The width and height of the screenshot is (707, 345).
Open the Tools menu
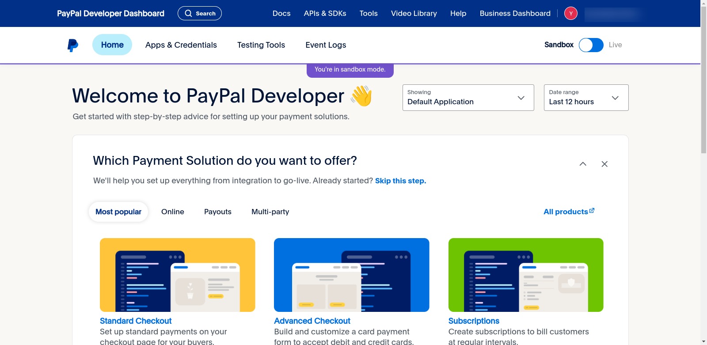(x=369, y=13)
